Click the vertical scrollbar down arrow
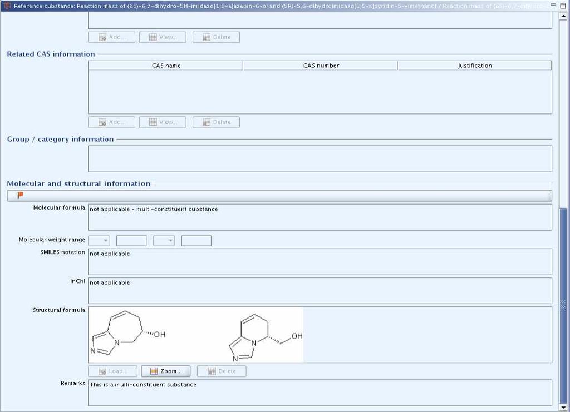Image resolution: width=570 pixels, height=412 pixels. 563,408
